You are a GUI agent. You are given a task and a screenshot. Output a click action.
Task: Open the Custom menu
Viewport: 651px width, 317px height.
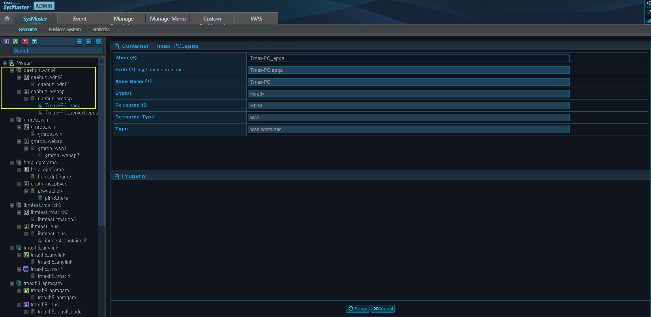pyautogui.click(x=212, y=19)
